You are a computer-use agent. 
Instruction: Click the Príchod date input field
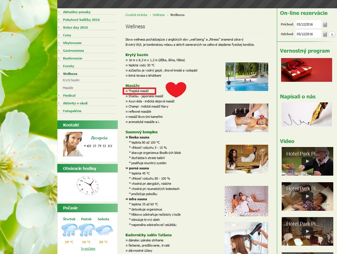[308, 24]
